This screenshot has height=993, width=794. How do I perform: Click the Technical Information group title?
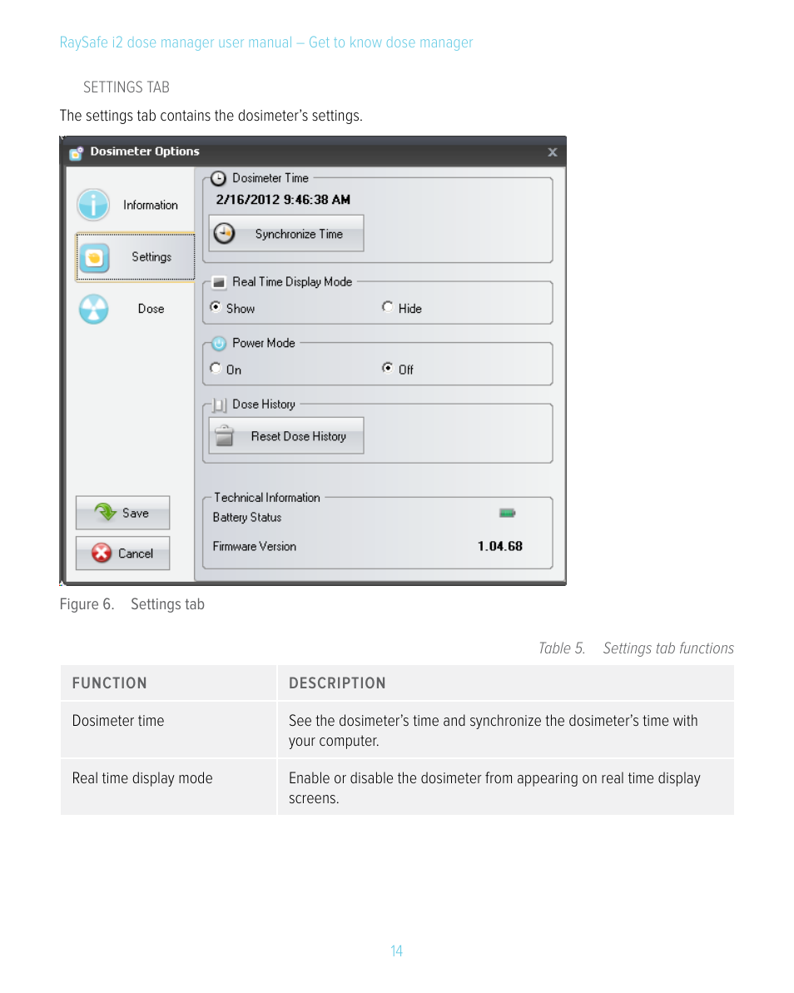click(266, 498)
